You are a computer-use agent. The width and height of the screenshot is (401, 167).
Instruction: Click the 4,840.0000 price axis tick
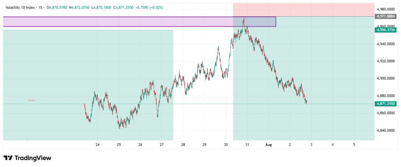click(x=386, y=131)
